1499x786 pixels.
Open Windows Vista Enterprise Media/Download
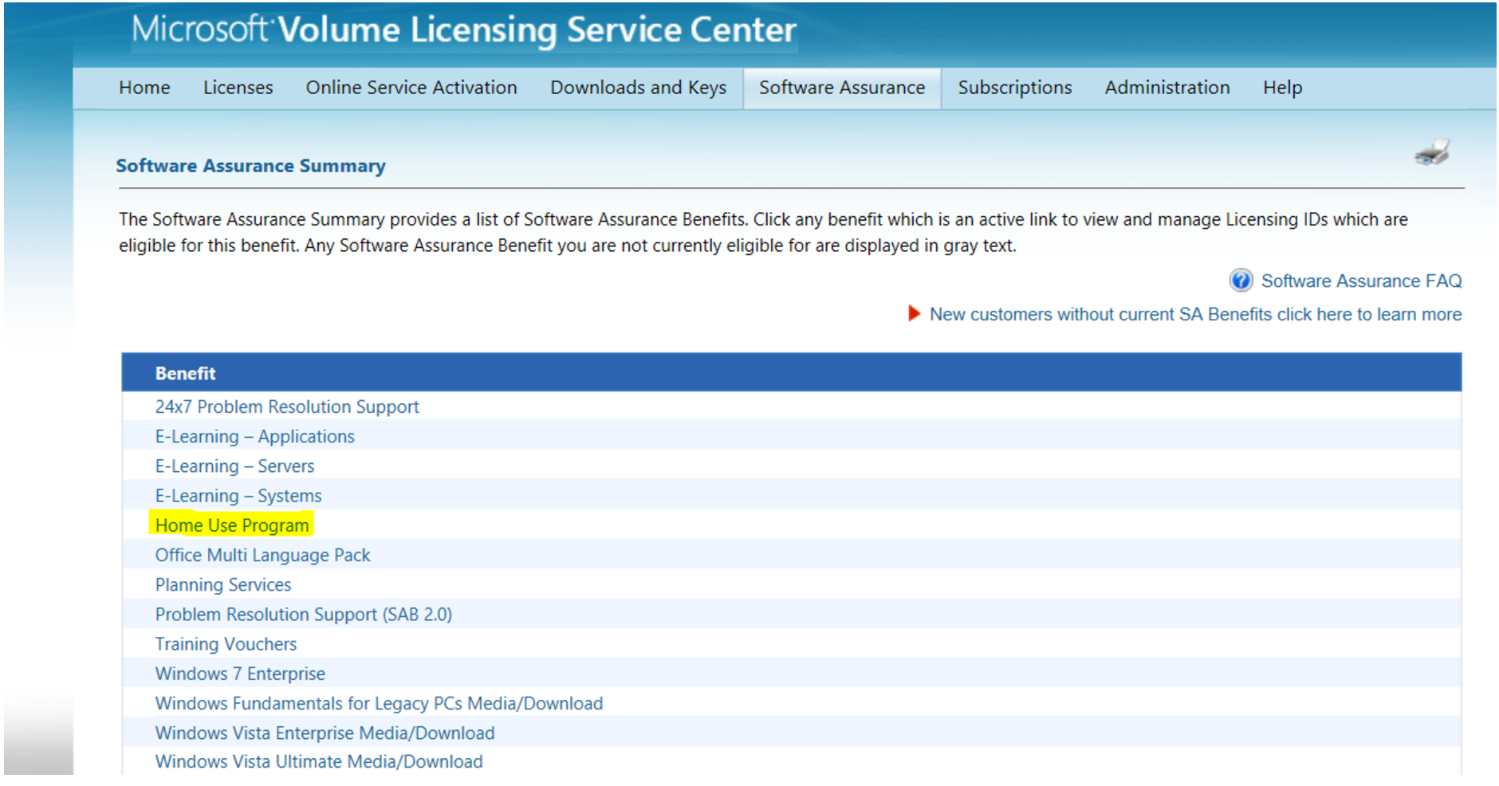[x=325, y=733]
